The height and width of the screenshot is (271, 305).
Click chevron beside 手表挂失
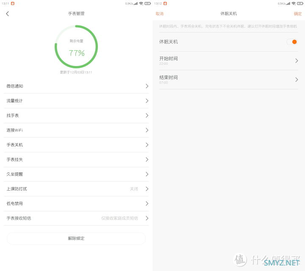tap(147, 159)
